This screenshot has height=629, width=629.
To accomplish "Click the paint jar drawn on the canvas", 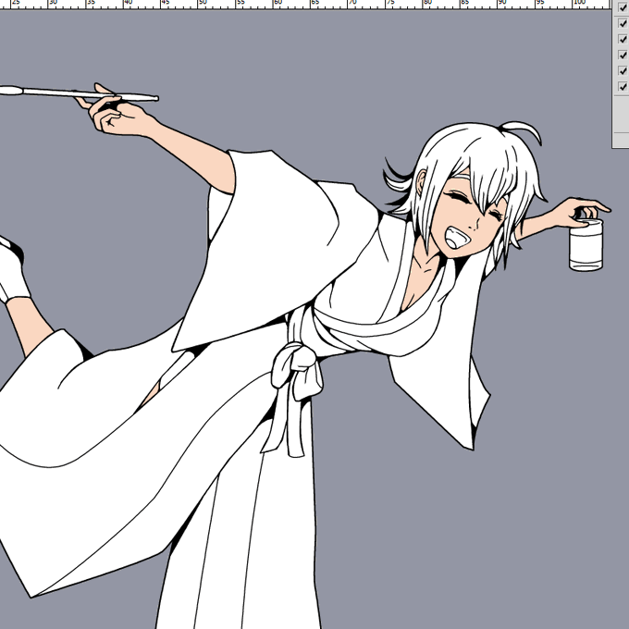I will click(586, 245).
